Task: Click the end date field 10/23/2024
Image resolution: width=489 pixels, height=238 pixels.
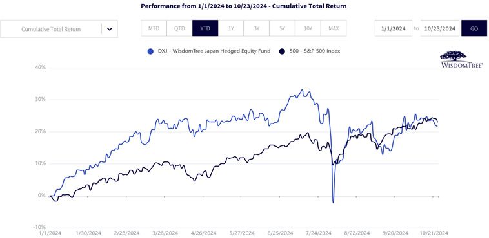Action: [440, 28]
